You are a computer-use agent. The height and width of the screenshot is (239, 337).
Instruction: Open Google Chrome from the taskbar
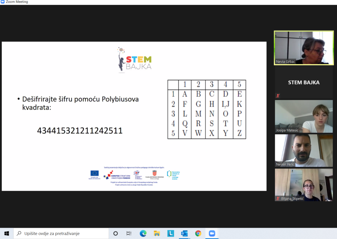coord(198,233)
